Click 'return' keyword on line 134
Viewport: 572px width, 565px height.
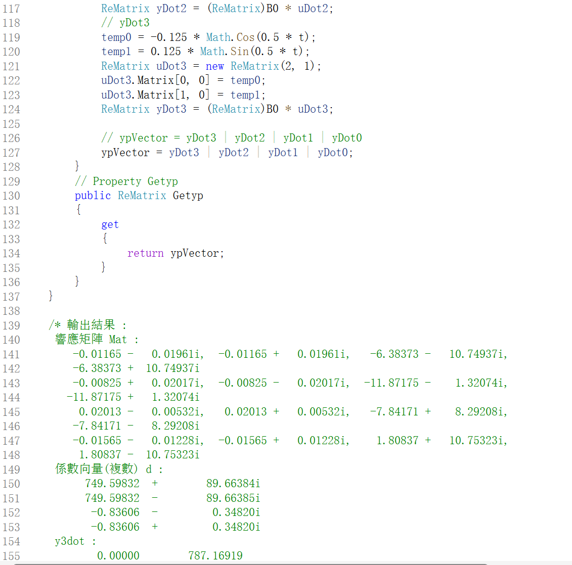click(x=146, y=253)
